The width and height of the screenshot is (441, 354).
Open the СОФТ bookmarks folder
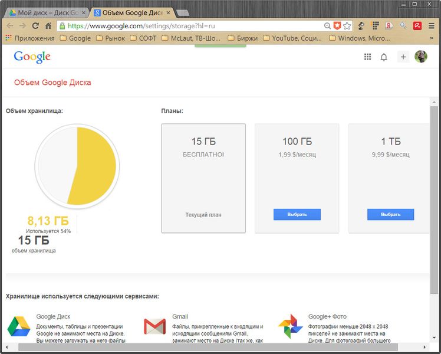[143, 38]
